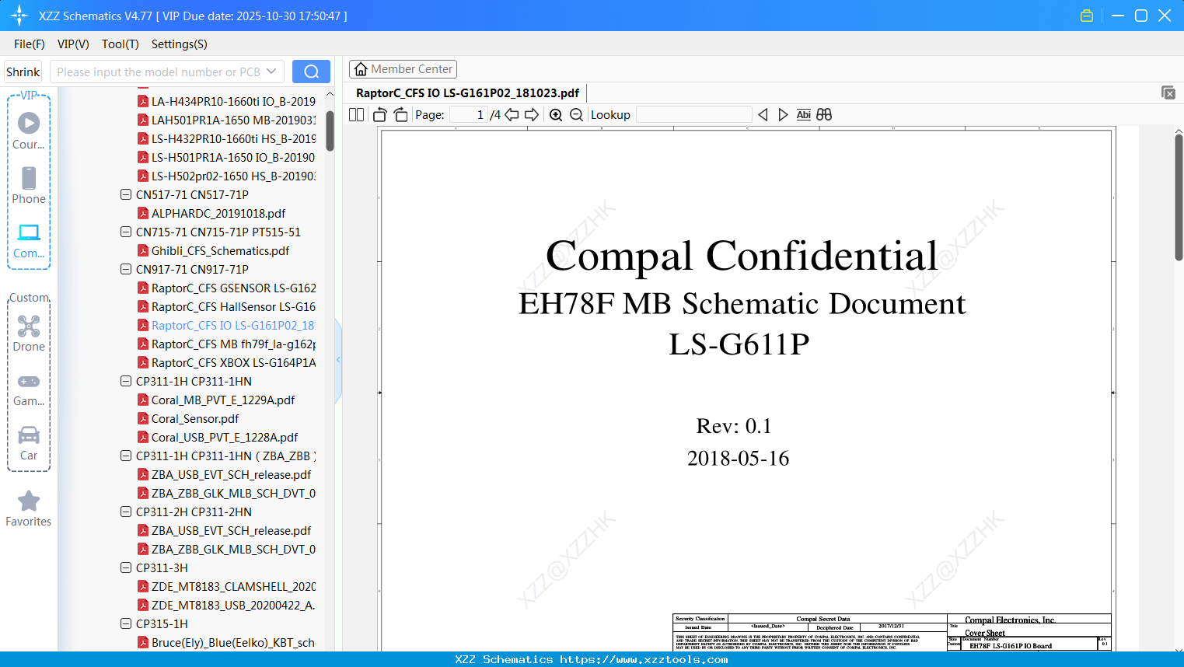The image size is (1184, 667).
Task: Click the file tree vertical scrollbar
Action: click(x=330, y=131)
